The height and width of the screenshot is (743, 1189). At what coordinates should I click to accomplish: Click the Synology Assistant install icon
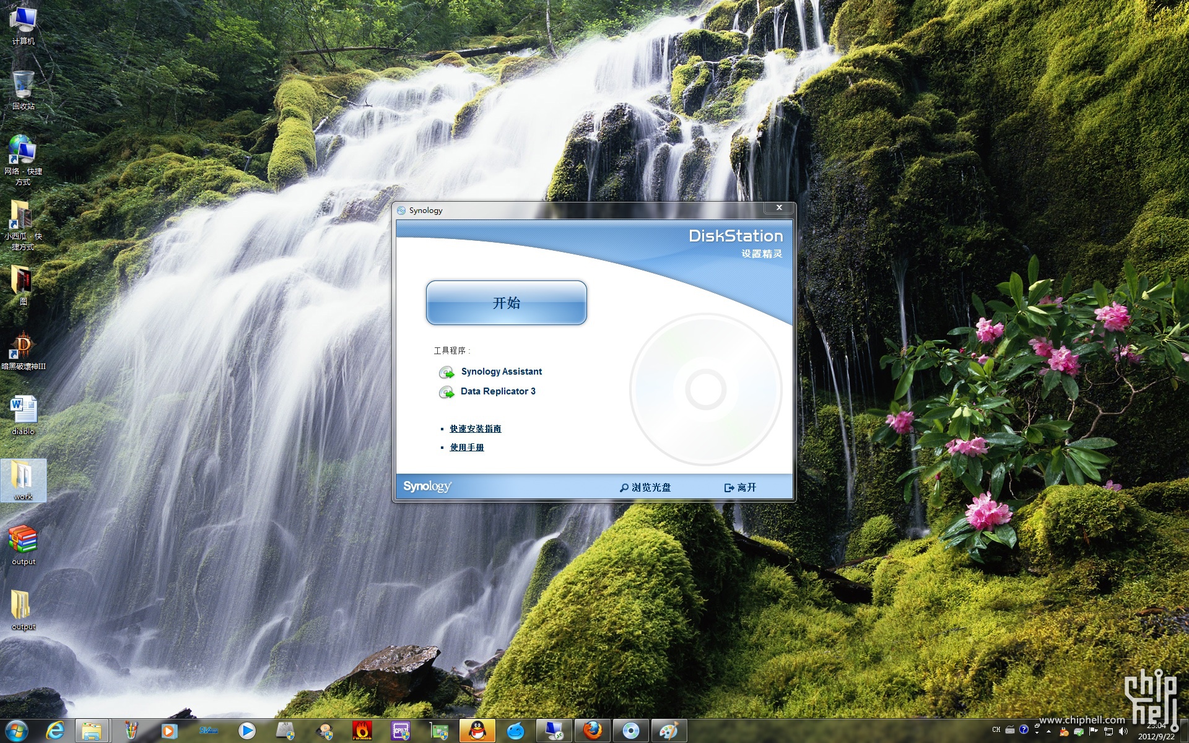[x=446, y=372]
